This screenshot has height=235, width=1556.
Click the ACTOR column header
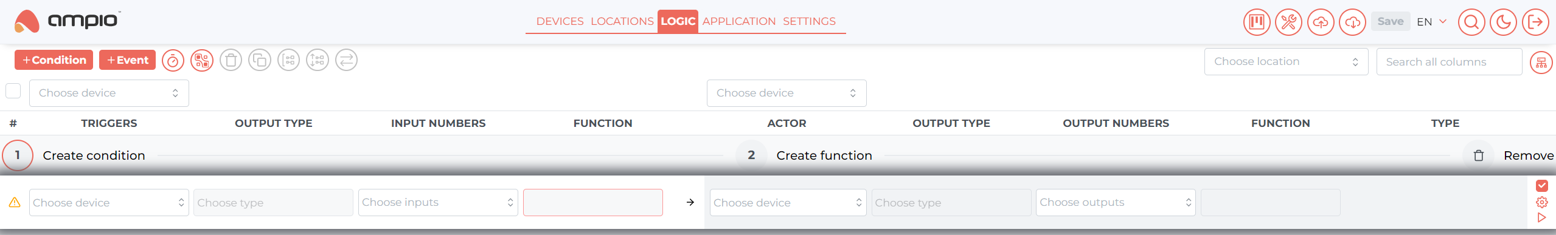787,123
